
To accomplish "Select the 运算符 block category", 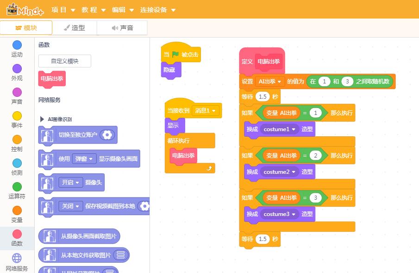I will [x=17, y=190].
